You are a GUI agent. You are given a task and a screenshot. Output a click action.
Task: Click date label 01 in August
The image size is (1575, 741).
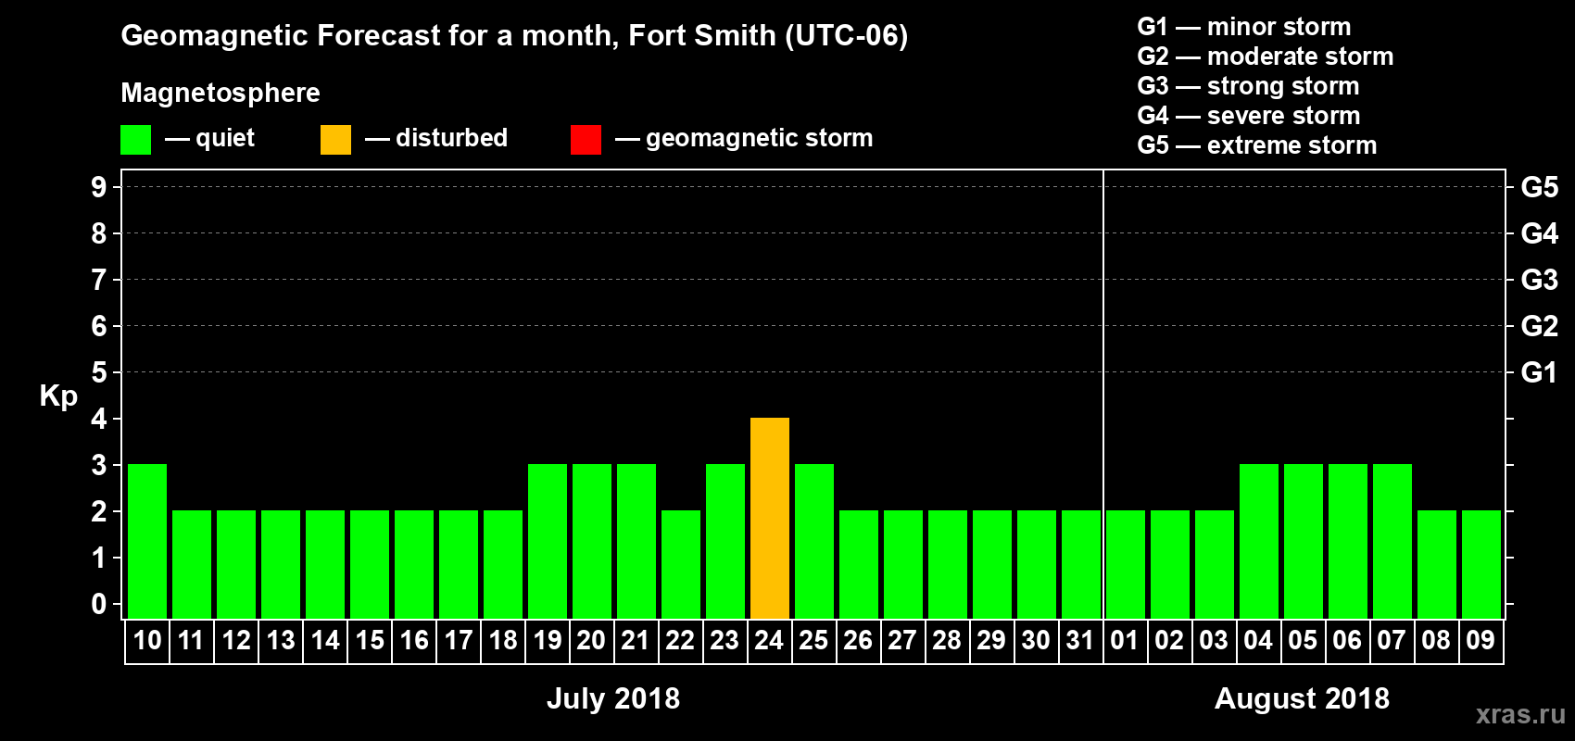tap(1125, 641)
